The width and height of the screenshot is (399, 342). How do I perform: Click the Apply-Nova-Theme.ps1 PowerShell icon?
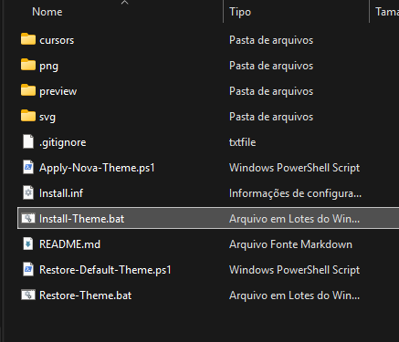[28, 168]
